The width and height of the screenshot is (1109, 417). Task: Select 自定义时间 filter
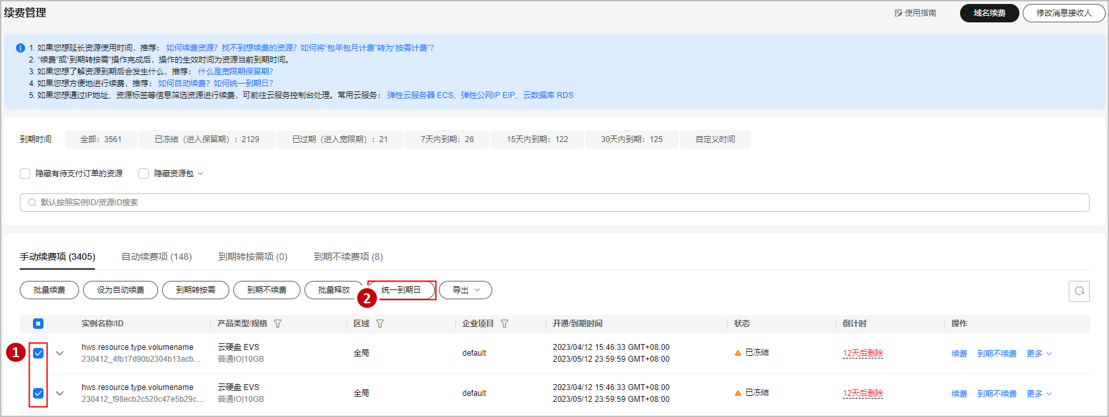pyautogui.click(x=716, y=139)
